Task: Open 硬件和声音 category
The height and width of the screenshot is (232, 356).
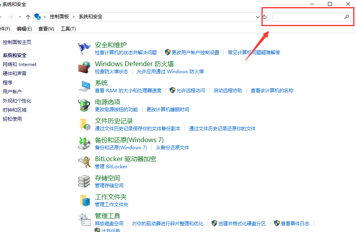Action: (15, 73)
